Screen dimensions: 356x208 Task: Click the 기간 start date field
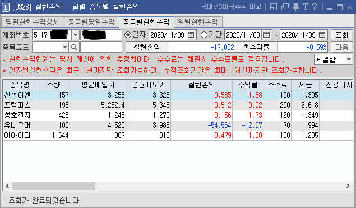coord(243,35)
